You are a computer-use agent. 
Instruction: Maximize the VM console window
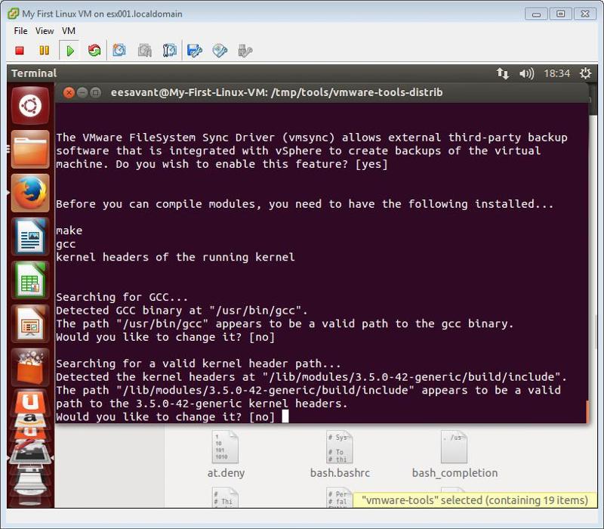(560, 14)
